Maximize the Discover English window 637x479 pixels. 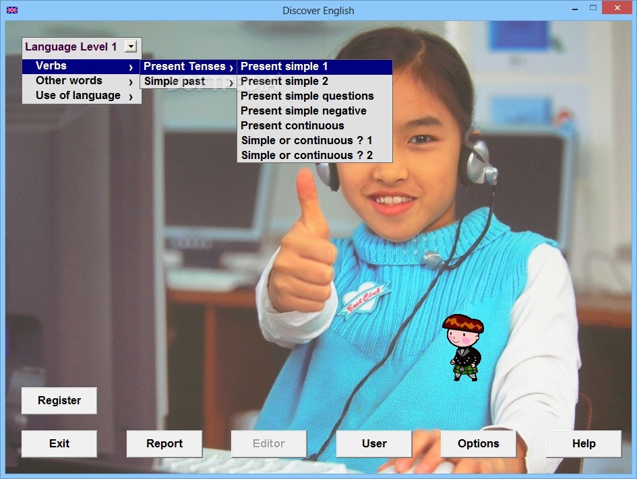point(593,8)
